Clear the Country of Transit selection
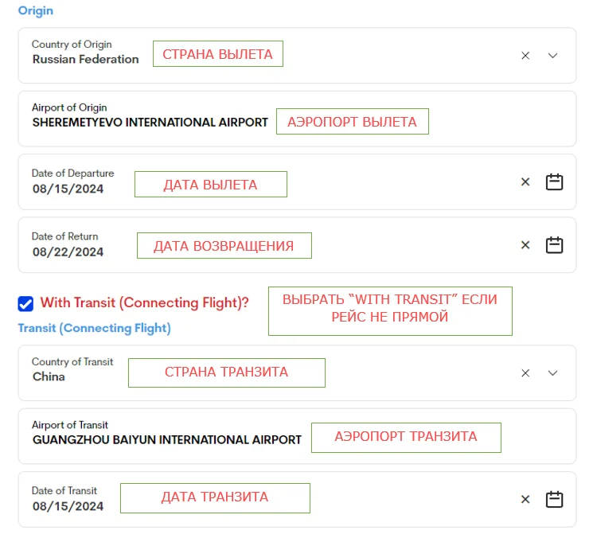Image resolution: width=593 pixels, height=542 pixels. 525,373
